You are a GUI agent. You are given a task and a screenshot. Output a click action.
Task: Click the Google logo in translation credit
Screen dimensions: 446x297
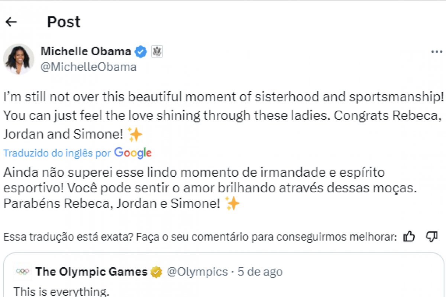(x=133, y=153)
